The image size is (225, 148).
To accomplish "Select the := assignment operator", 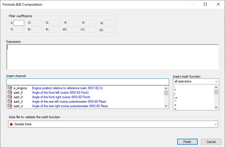I will coord(175,98).
